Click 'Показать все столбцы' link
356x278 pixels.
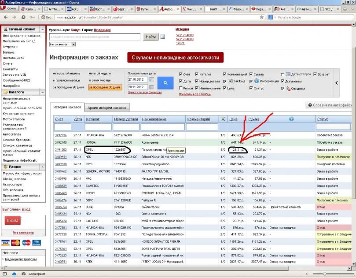pyautogui.click(x=195, y=94)
